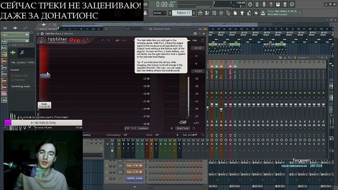Select the Kick 1 item in left panel
The image size is (338, 190).
[x=15, y=34]
